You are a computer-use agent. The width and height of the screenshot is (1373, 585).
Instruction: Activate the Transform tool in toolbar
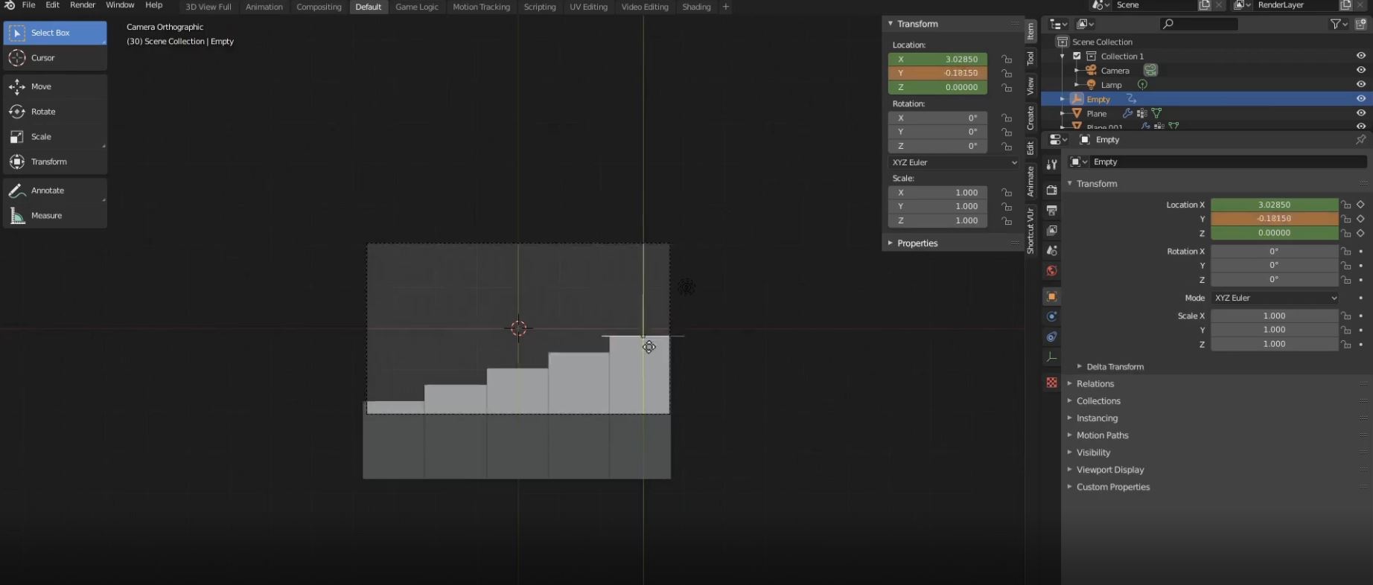click(x=55, y=162)
